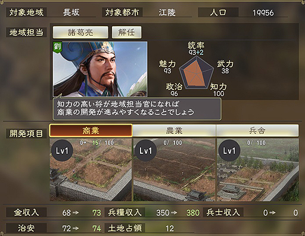This screenshot has width=305, height=236.
Task: Click the advisor hint speech bubble
Action: click(137, 108)
